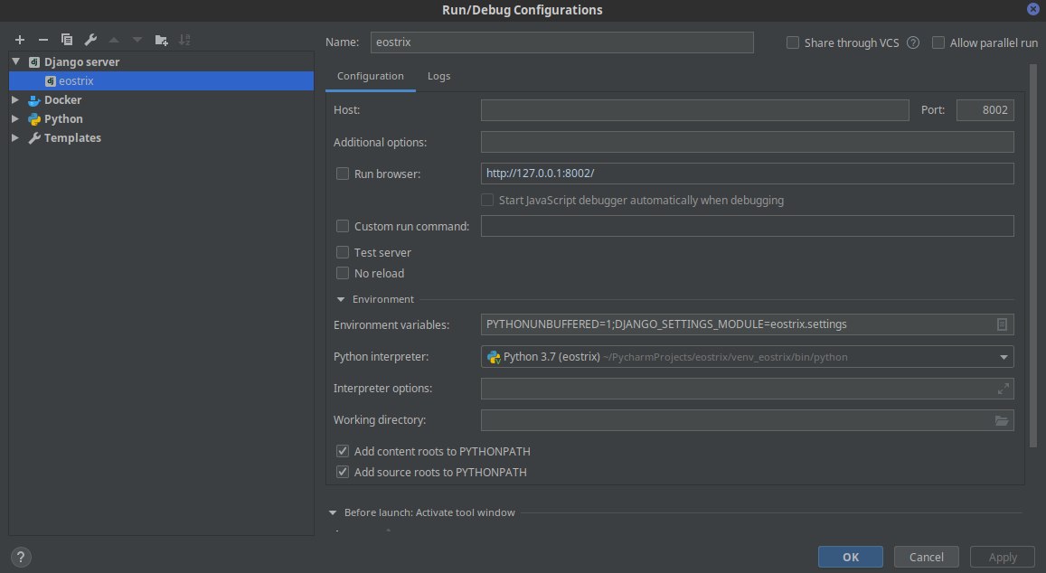
Task: Open the Share through VCS help icon
Action: pyautogui.click(x=913, y=42)
